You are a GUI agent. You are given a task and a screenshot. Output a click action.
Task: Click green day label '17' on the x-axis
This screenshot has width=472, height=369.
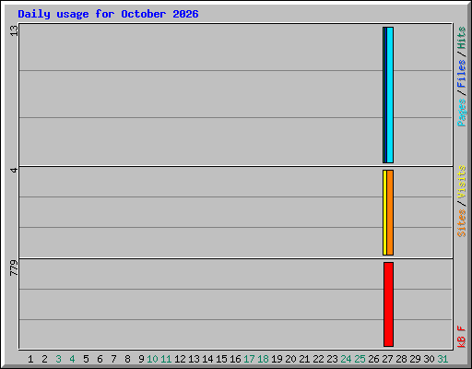[249, 359]
